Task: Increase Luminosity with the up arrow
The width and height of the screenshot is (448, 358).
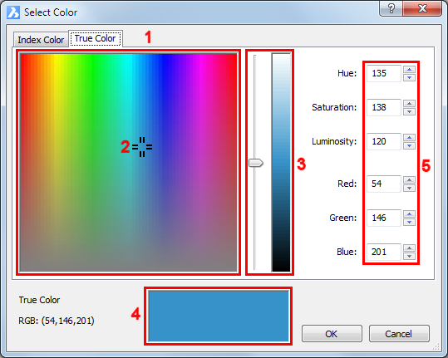Action: click(409, 137)
